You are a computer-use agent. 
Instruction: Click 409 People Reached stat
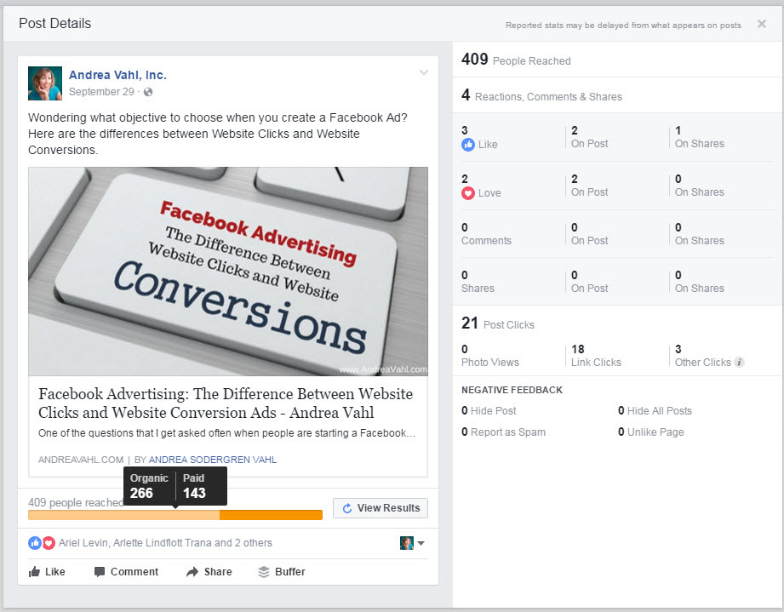pyautogui.click(x=516, y=60)
